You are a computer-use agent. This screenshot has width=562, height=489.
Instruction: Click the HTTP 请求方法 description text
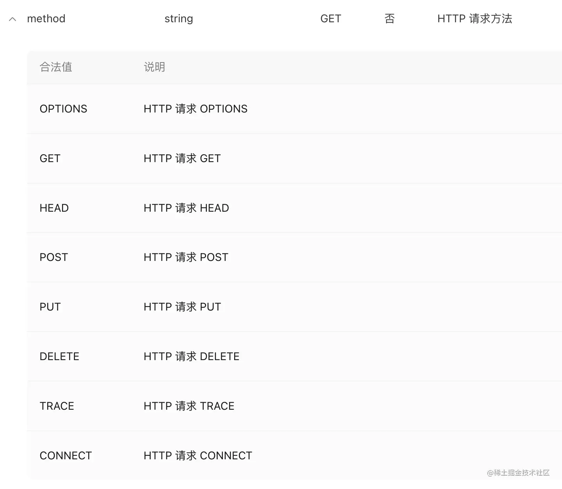[x=475, y=19]
